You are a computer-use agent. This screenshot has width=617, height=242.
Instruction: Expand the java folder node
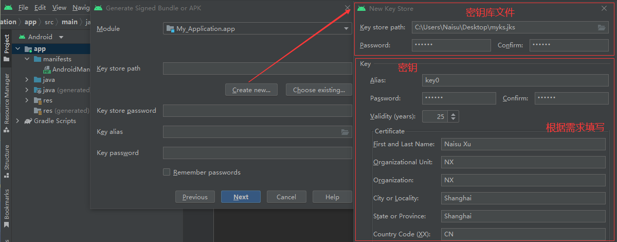point(27,80)
